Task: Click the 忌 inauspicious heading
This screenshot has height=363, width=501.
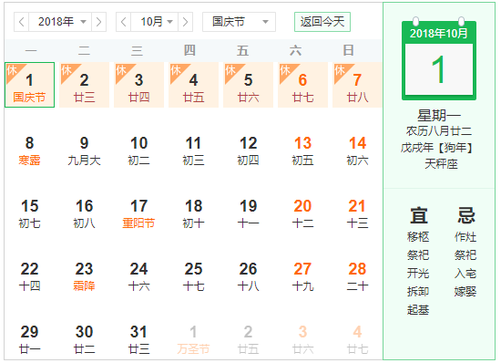Action: point(466,215)
